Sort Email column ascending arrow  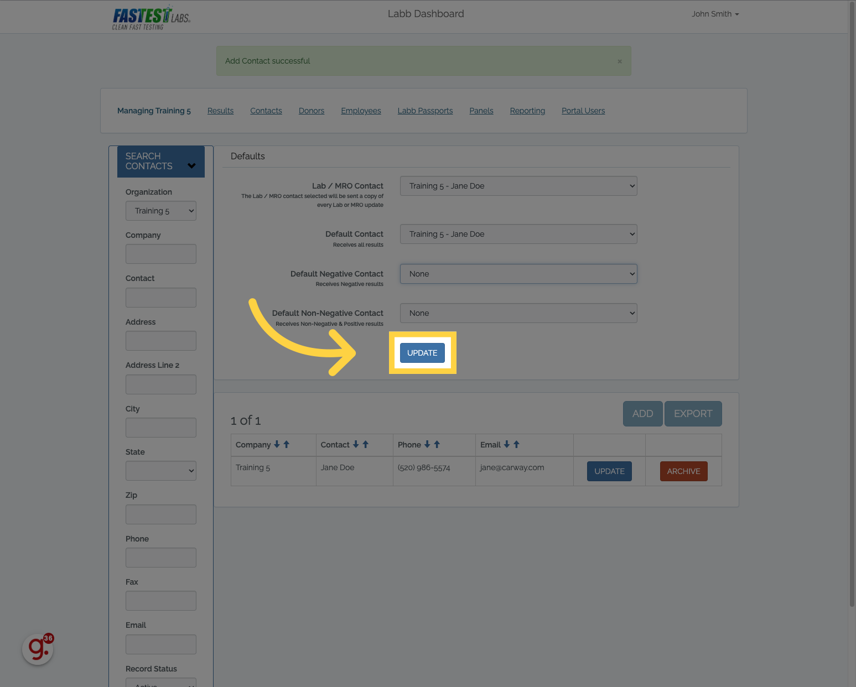pos(516,444)
